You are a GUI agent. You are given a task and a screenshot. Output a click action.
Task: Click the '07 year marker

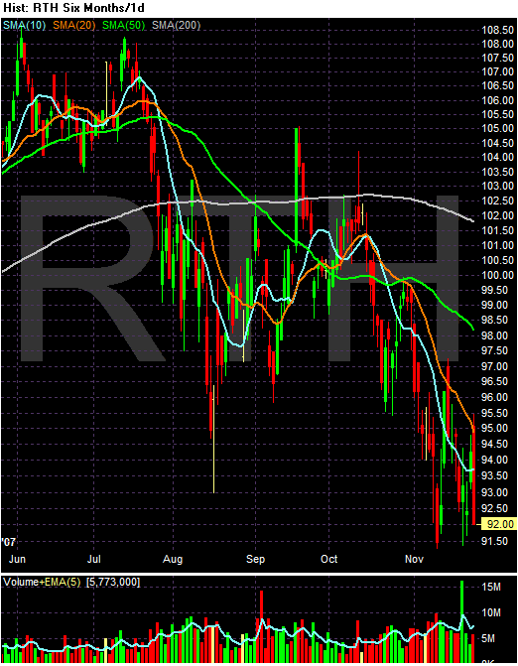(x=9, y=542)
